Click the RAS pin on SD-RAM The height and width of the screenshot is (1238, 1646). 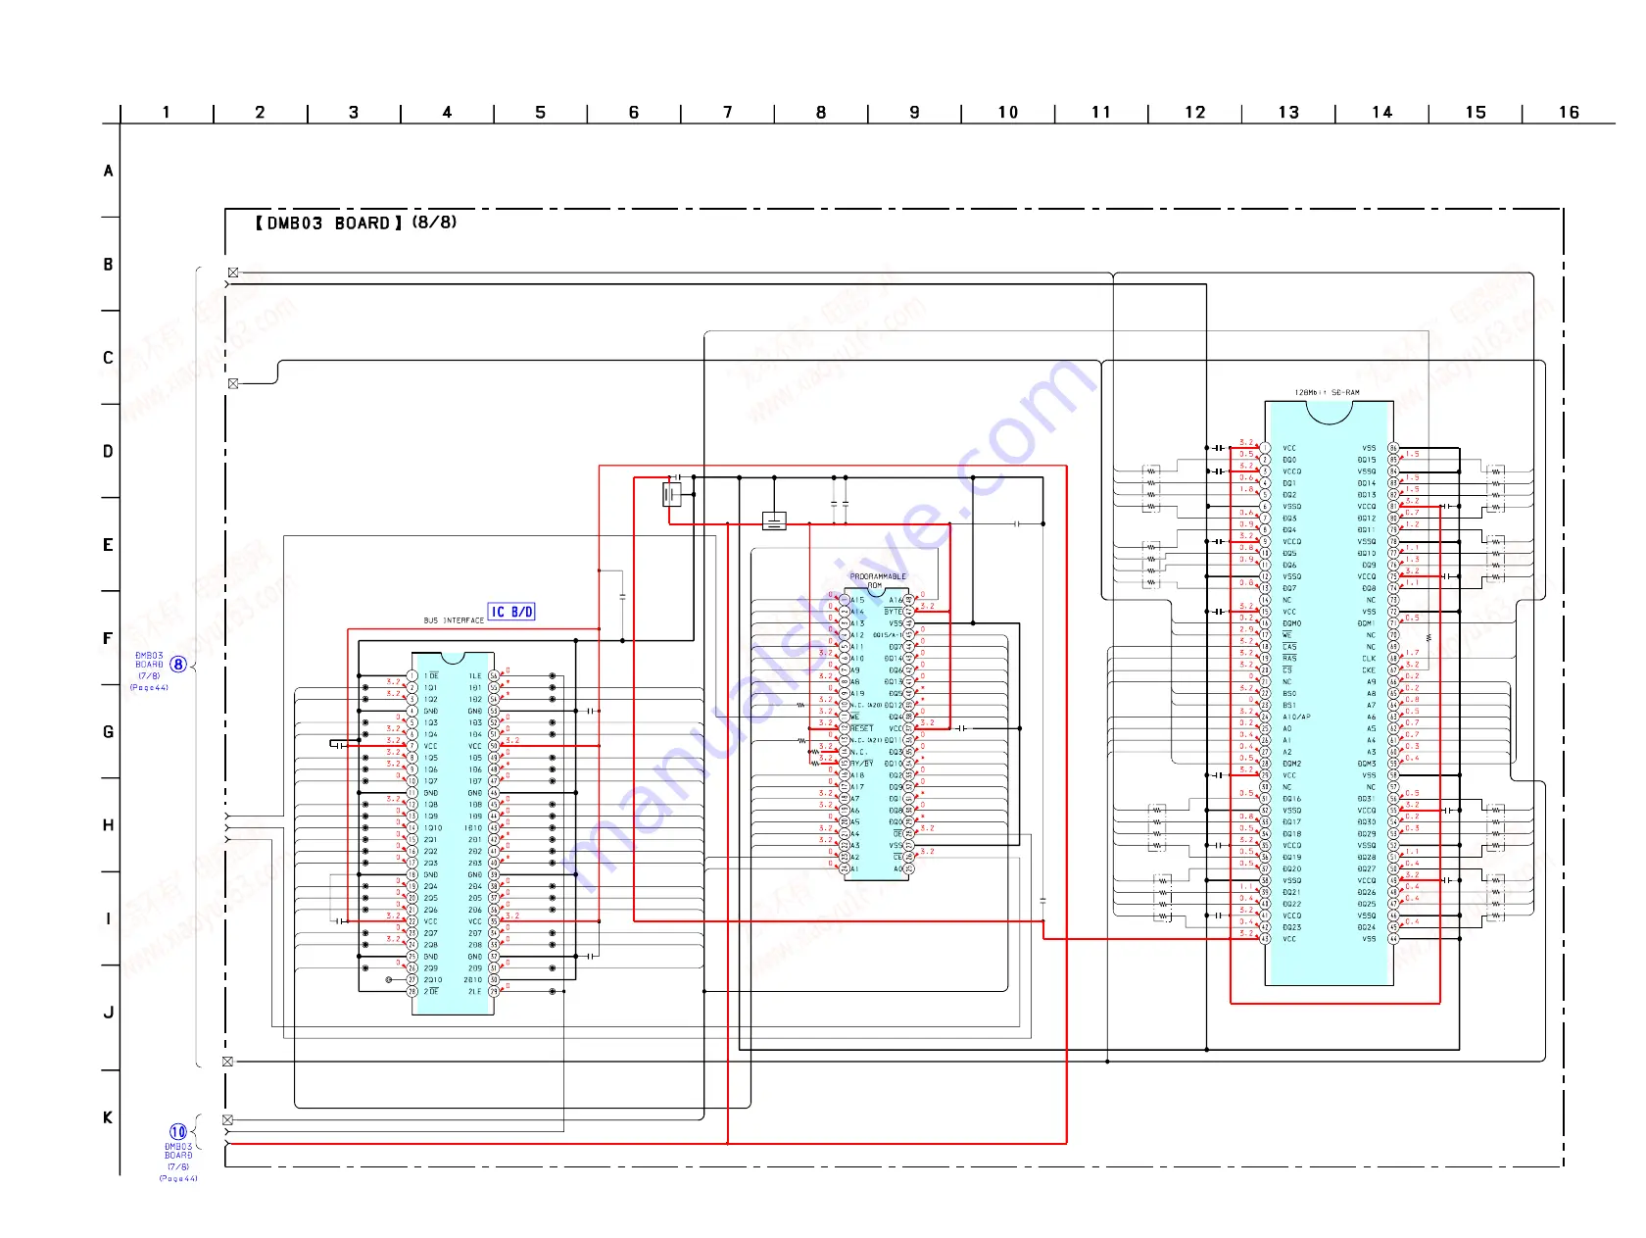click(x=1289, y=659)
